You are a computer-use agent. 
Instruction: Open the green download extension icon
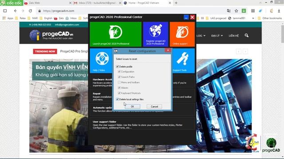244,11
